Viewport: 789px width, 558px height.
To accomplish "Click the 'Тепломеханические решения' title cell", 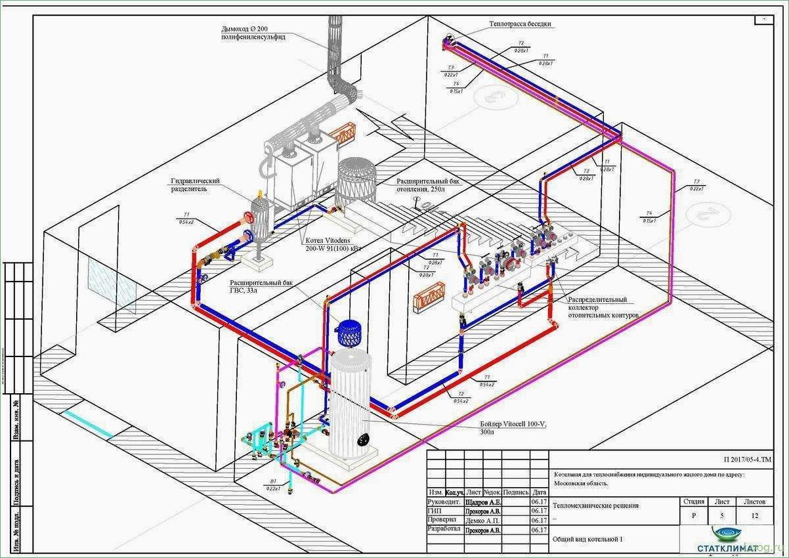I will click(596, 505).
